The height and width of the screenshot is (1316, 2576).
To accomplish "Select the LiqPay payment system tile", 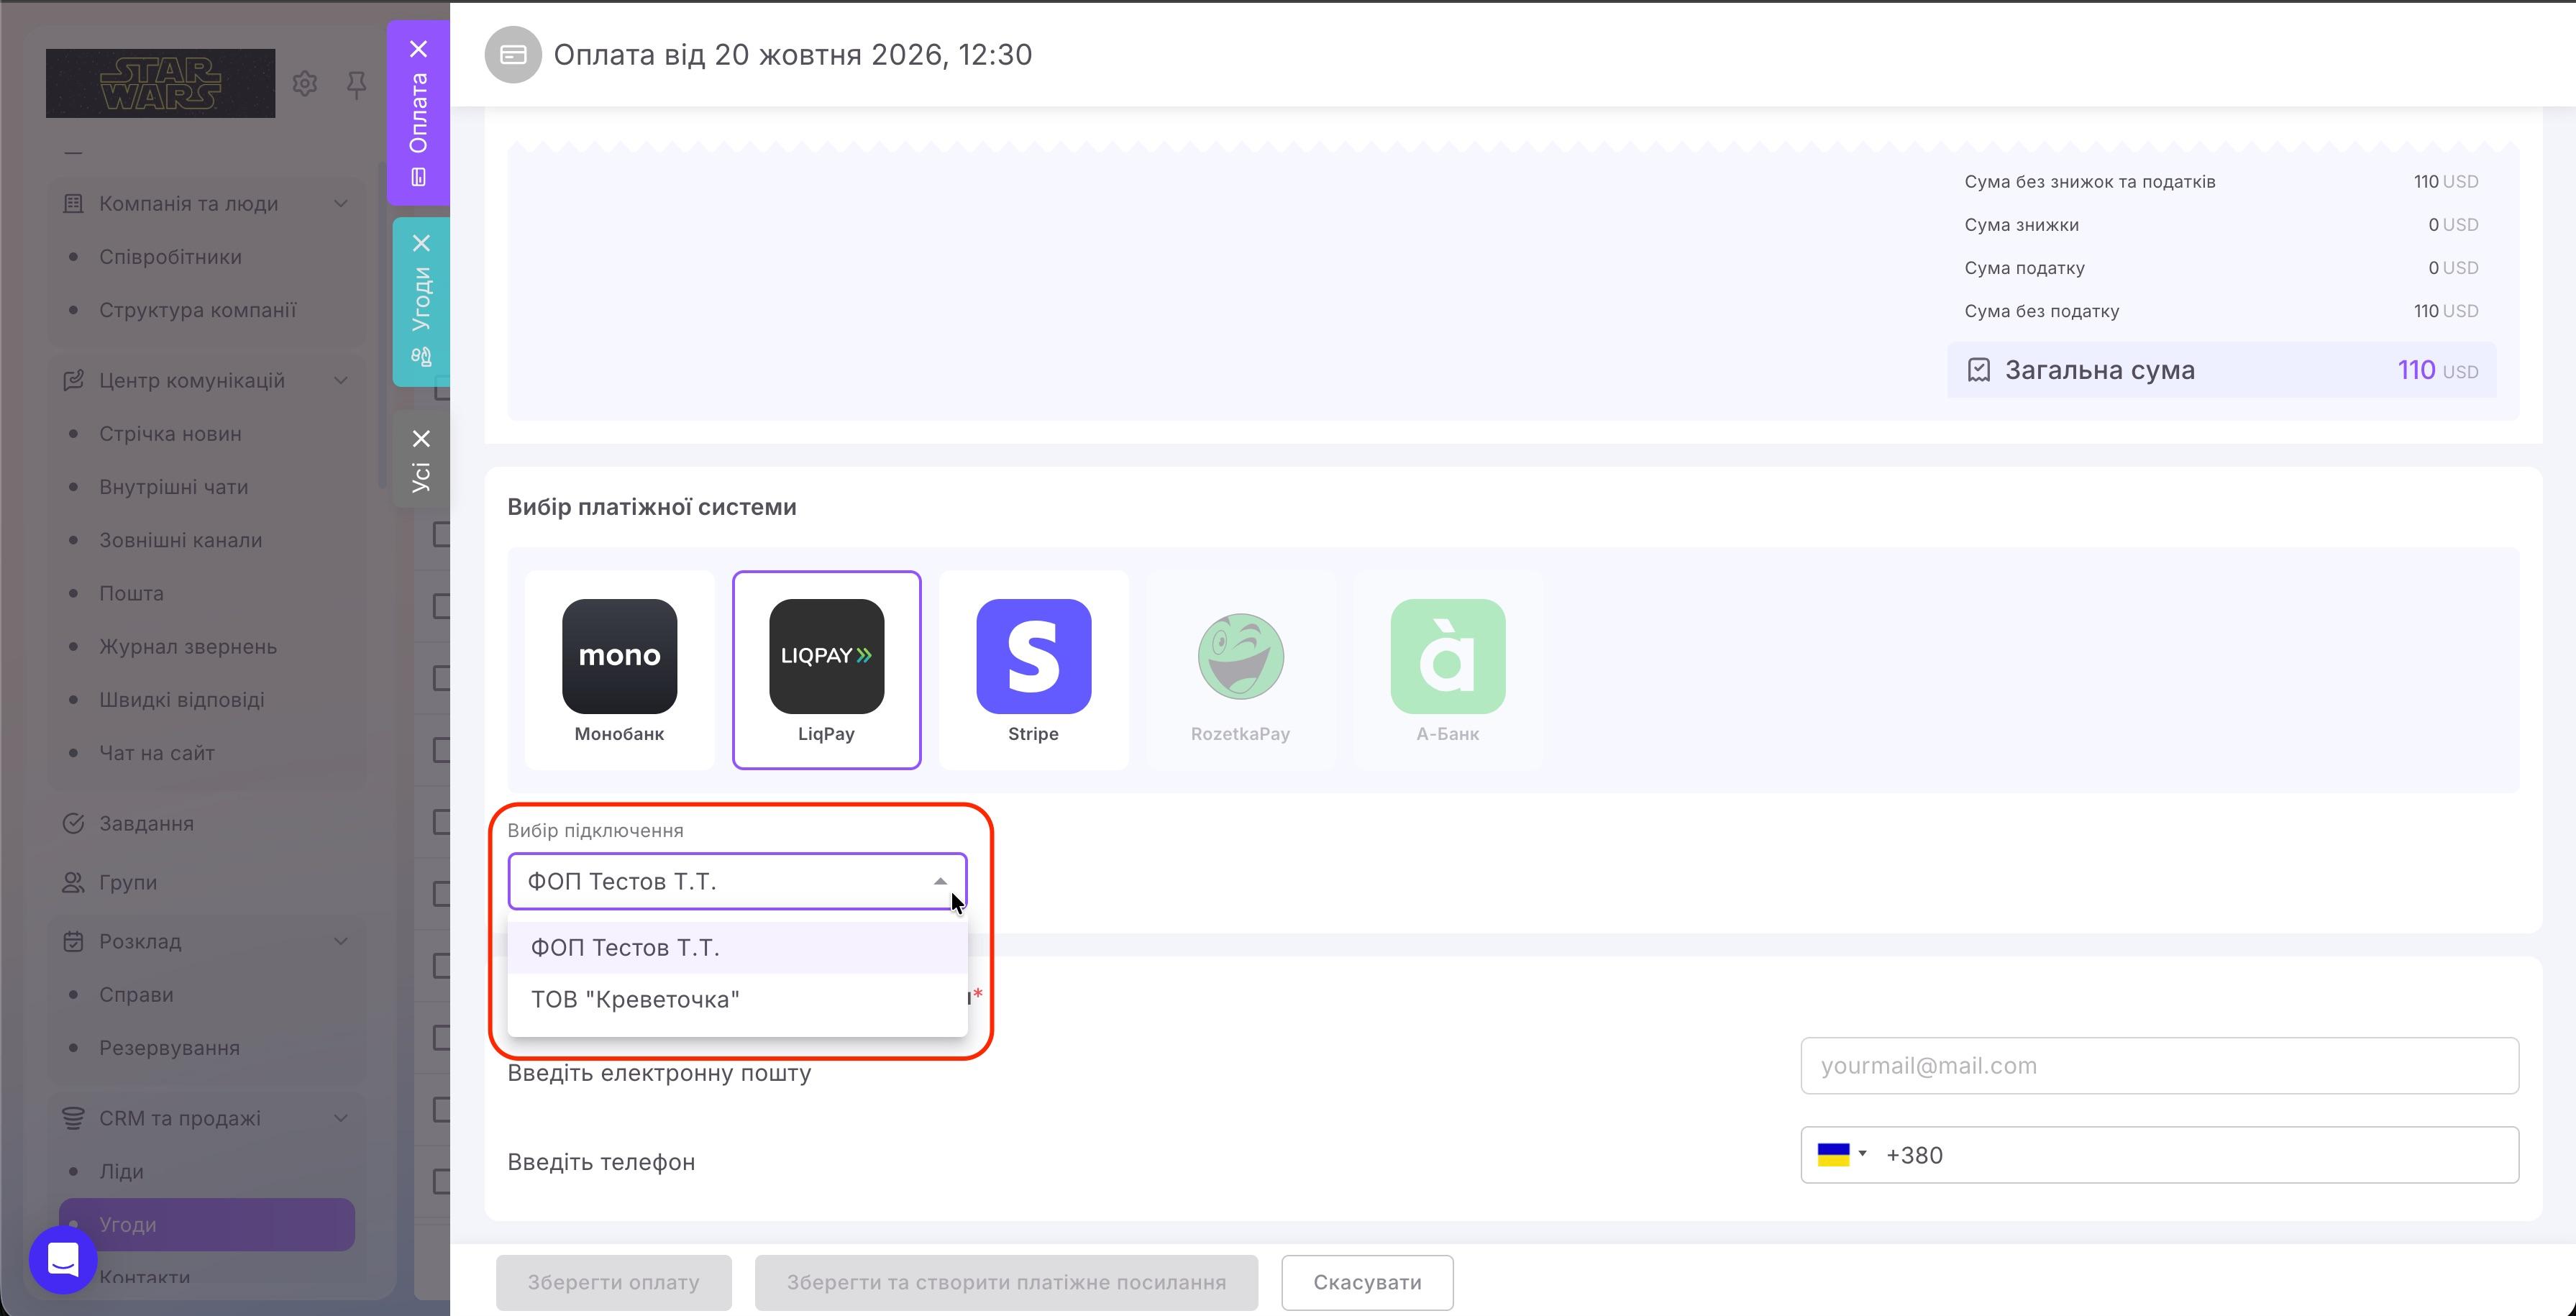I will (x=826, y=670).
